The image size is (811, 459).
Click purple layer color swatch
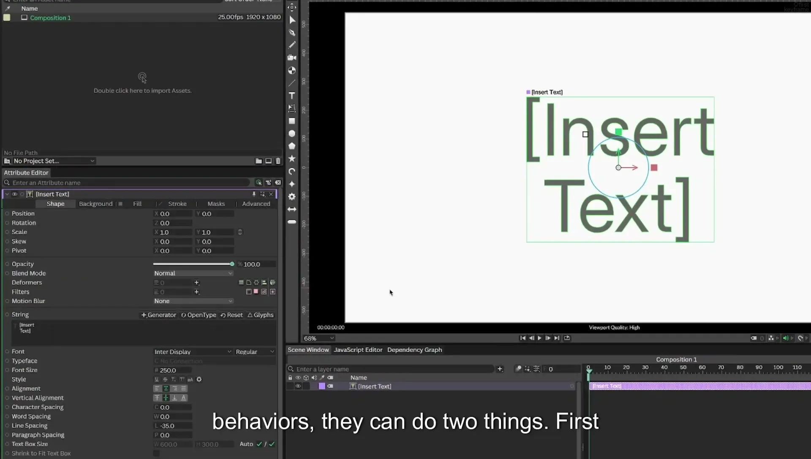[322, 386]
